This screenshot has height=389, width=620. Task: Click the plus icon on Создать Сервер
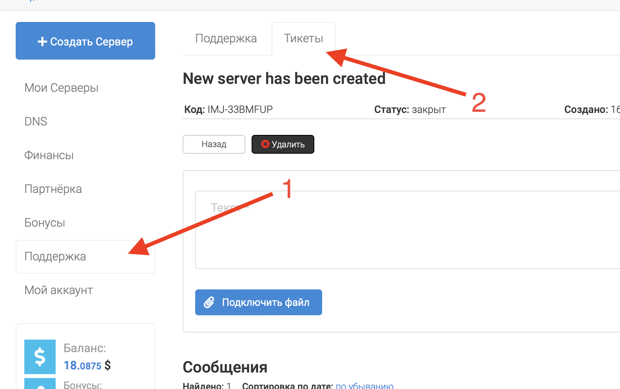(x=42, y=42)
